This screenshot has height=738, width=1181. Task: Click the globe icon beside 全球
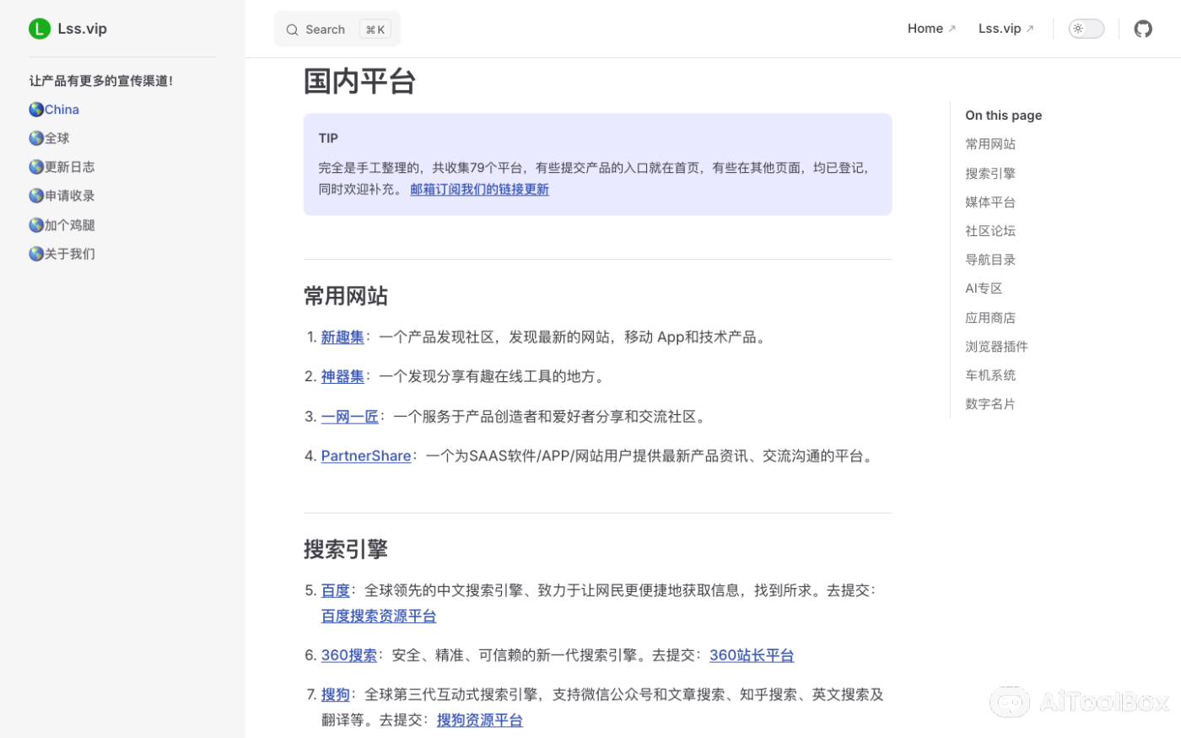[x=36, y=138]
